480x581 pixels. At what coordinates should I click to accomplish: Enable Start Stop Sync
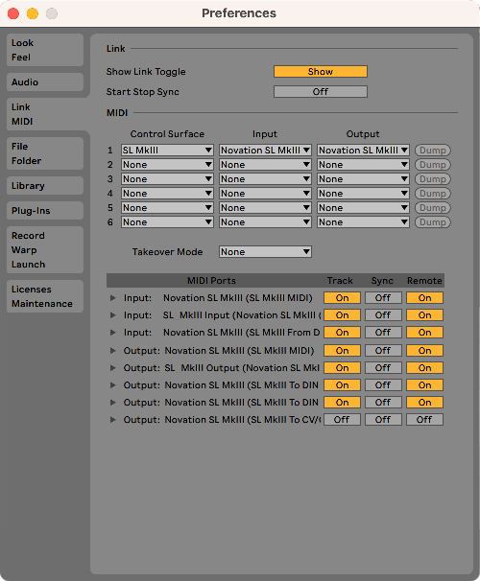pos(321,91)
